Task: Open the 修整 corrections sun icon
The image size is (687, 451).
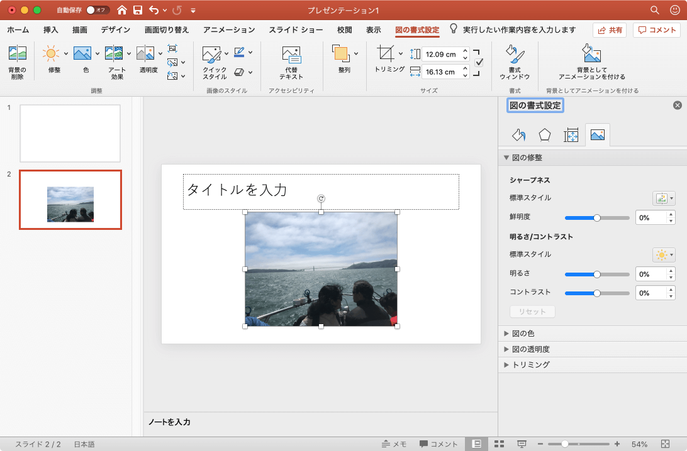Action: point(50,54)
